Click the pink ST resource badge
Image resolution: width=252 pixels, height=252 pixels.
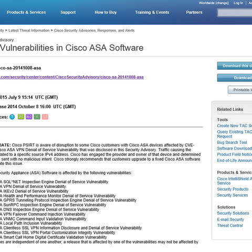pos(45,117)
